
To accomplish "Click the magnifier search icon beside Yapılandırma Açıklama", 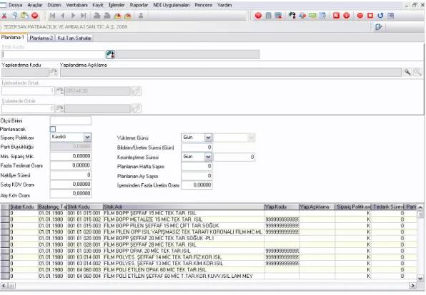I will [x=417, y=73].
